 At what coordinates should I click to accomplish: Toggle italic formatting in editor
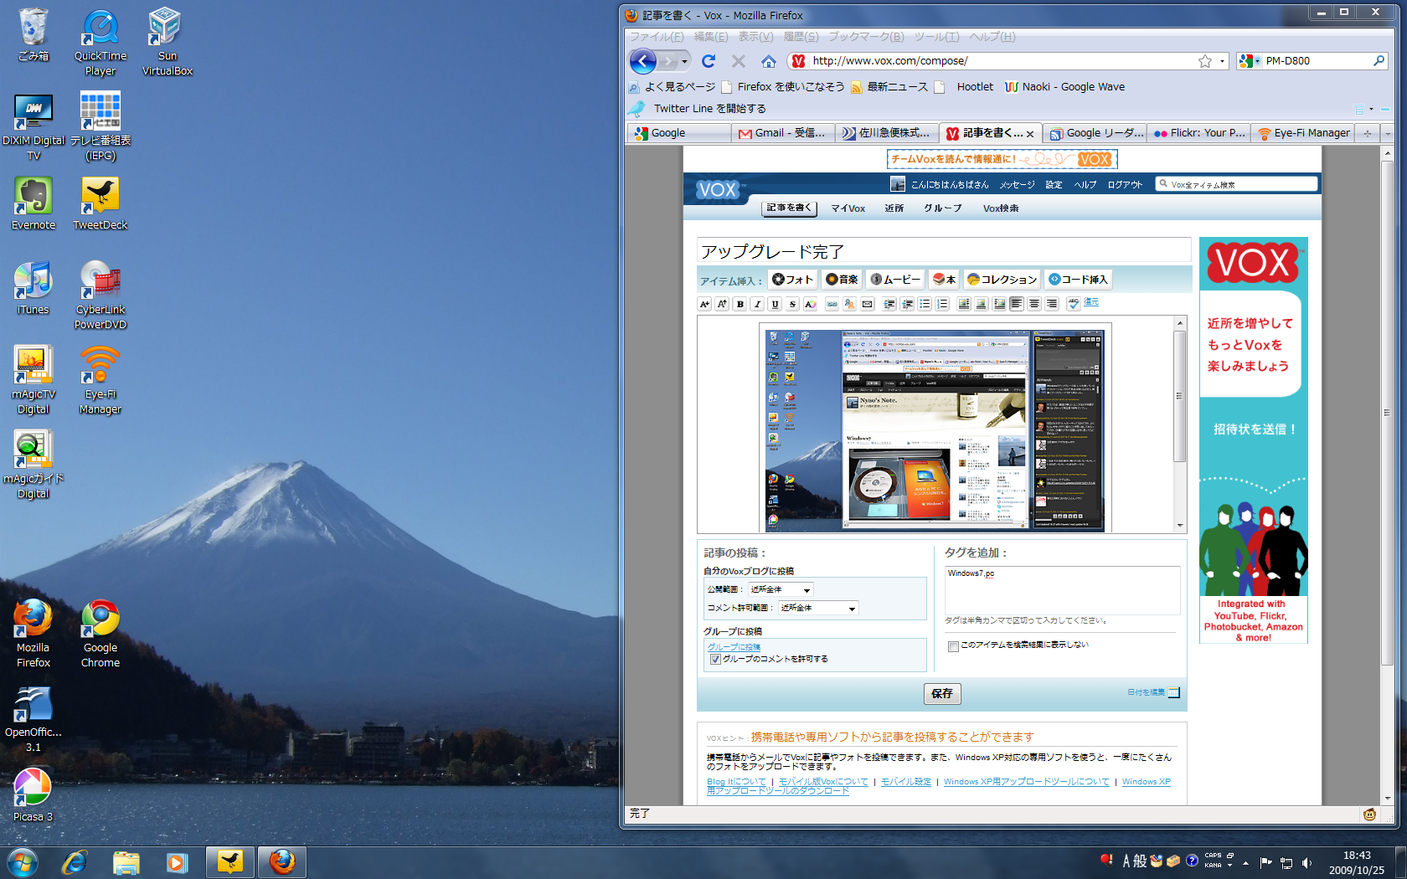click(758, 304)
